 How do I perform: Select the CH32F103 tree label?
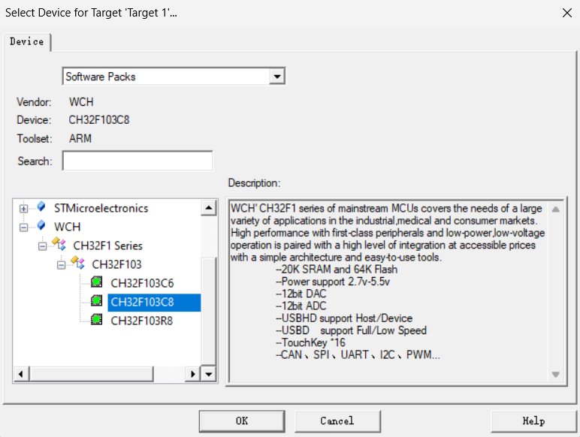point(116,264)
